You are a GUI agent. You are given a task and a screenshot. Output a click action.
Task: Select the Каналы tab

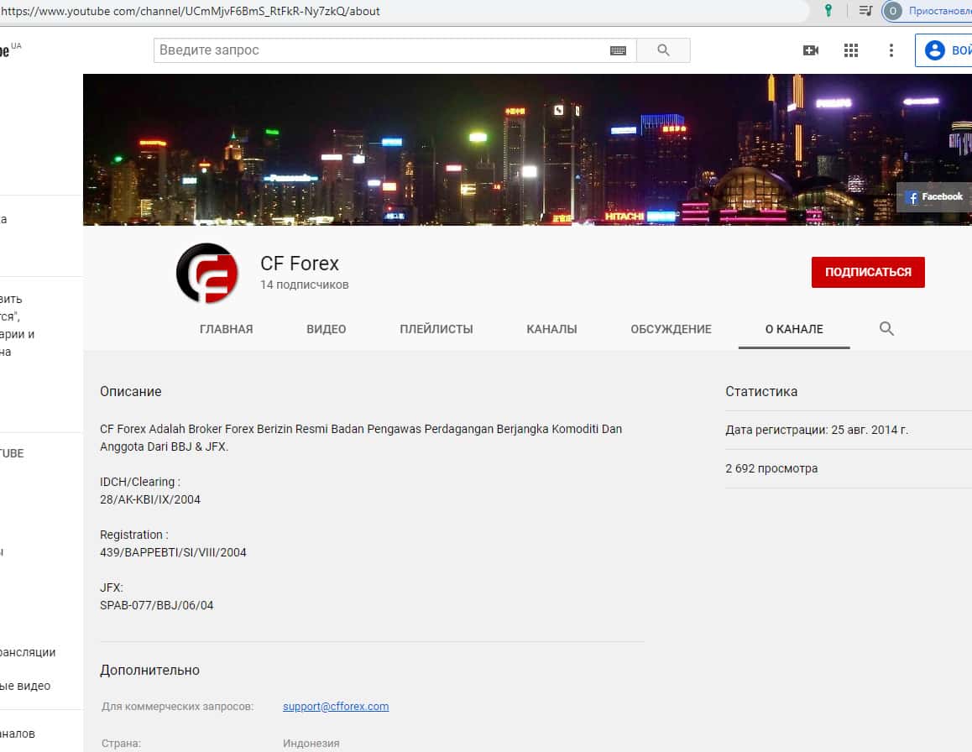click(x=551, y=329)
